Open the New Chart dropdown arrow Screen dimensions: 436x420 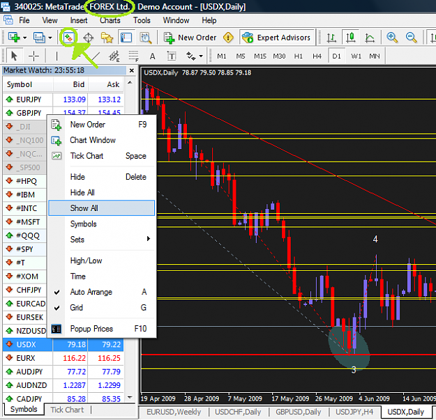pyautogui.click(x=24, y=38)
